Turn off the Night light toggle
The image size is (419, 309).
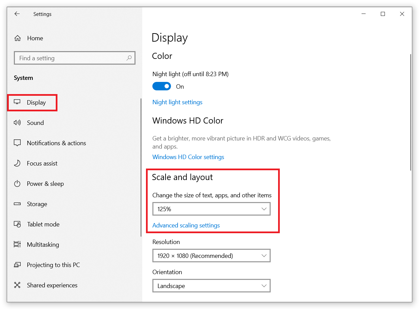pos(162,86)
